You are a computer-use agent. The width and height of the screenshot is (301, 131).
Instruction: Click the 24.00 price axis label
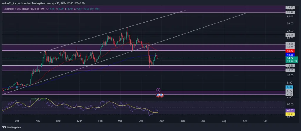(x=290, y=23)
